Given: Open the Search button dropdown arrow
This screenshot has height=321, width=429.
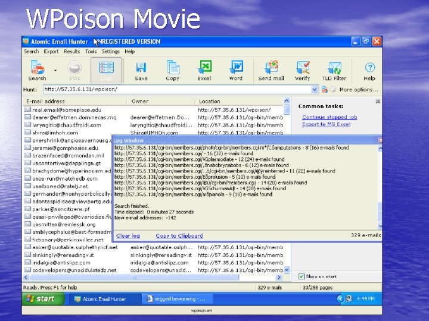Looking at the screenshot, I should pos(55,70).
